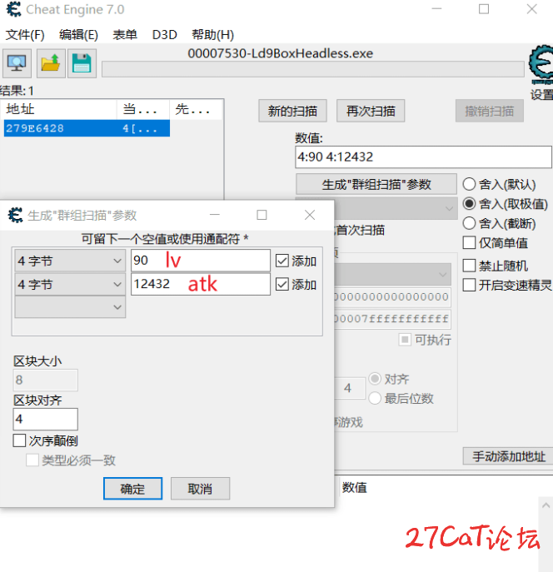Select 舍入(取极值) rounding option
The width and height of the screenshot is (553, 572).
tap(469, 203)
